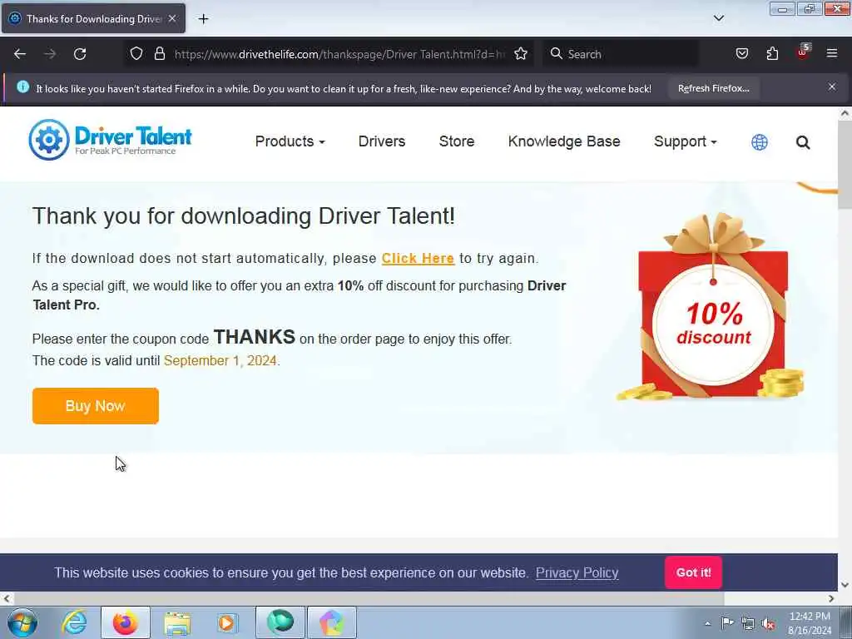Click the network tray icon
The height and width of the screenshot is (639, 852).
(x=748, y=623)
